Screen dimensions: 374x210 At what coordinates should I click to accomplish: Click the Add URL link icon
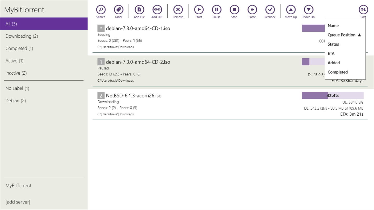pos(157,10)
